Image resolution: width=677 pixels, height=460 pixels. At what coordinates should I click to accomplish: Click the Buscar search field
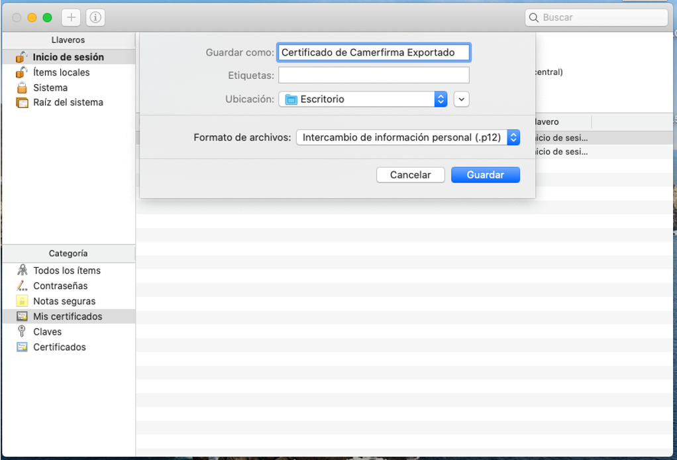coord(596,18)
